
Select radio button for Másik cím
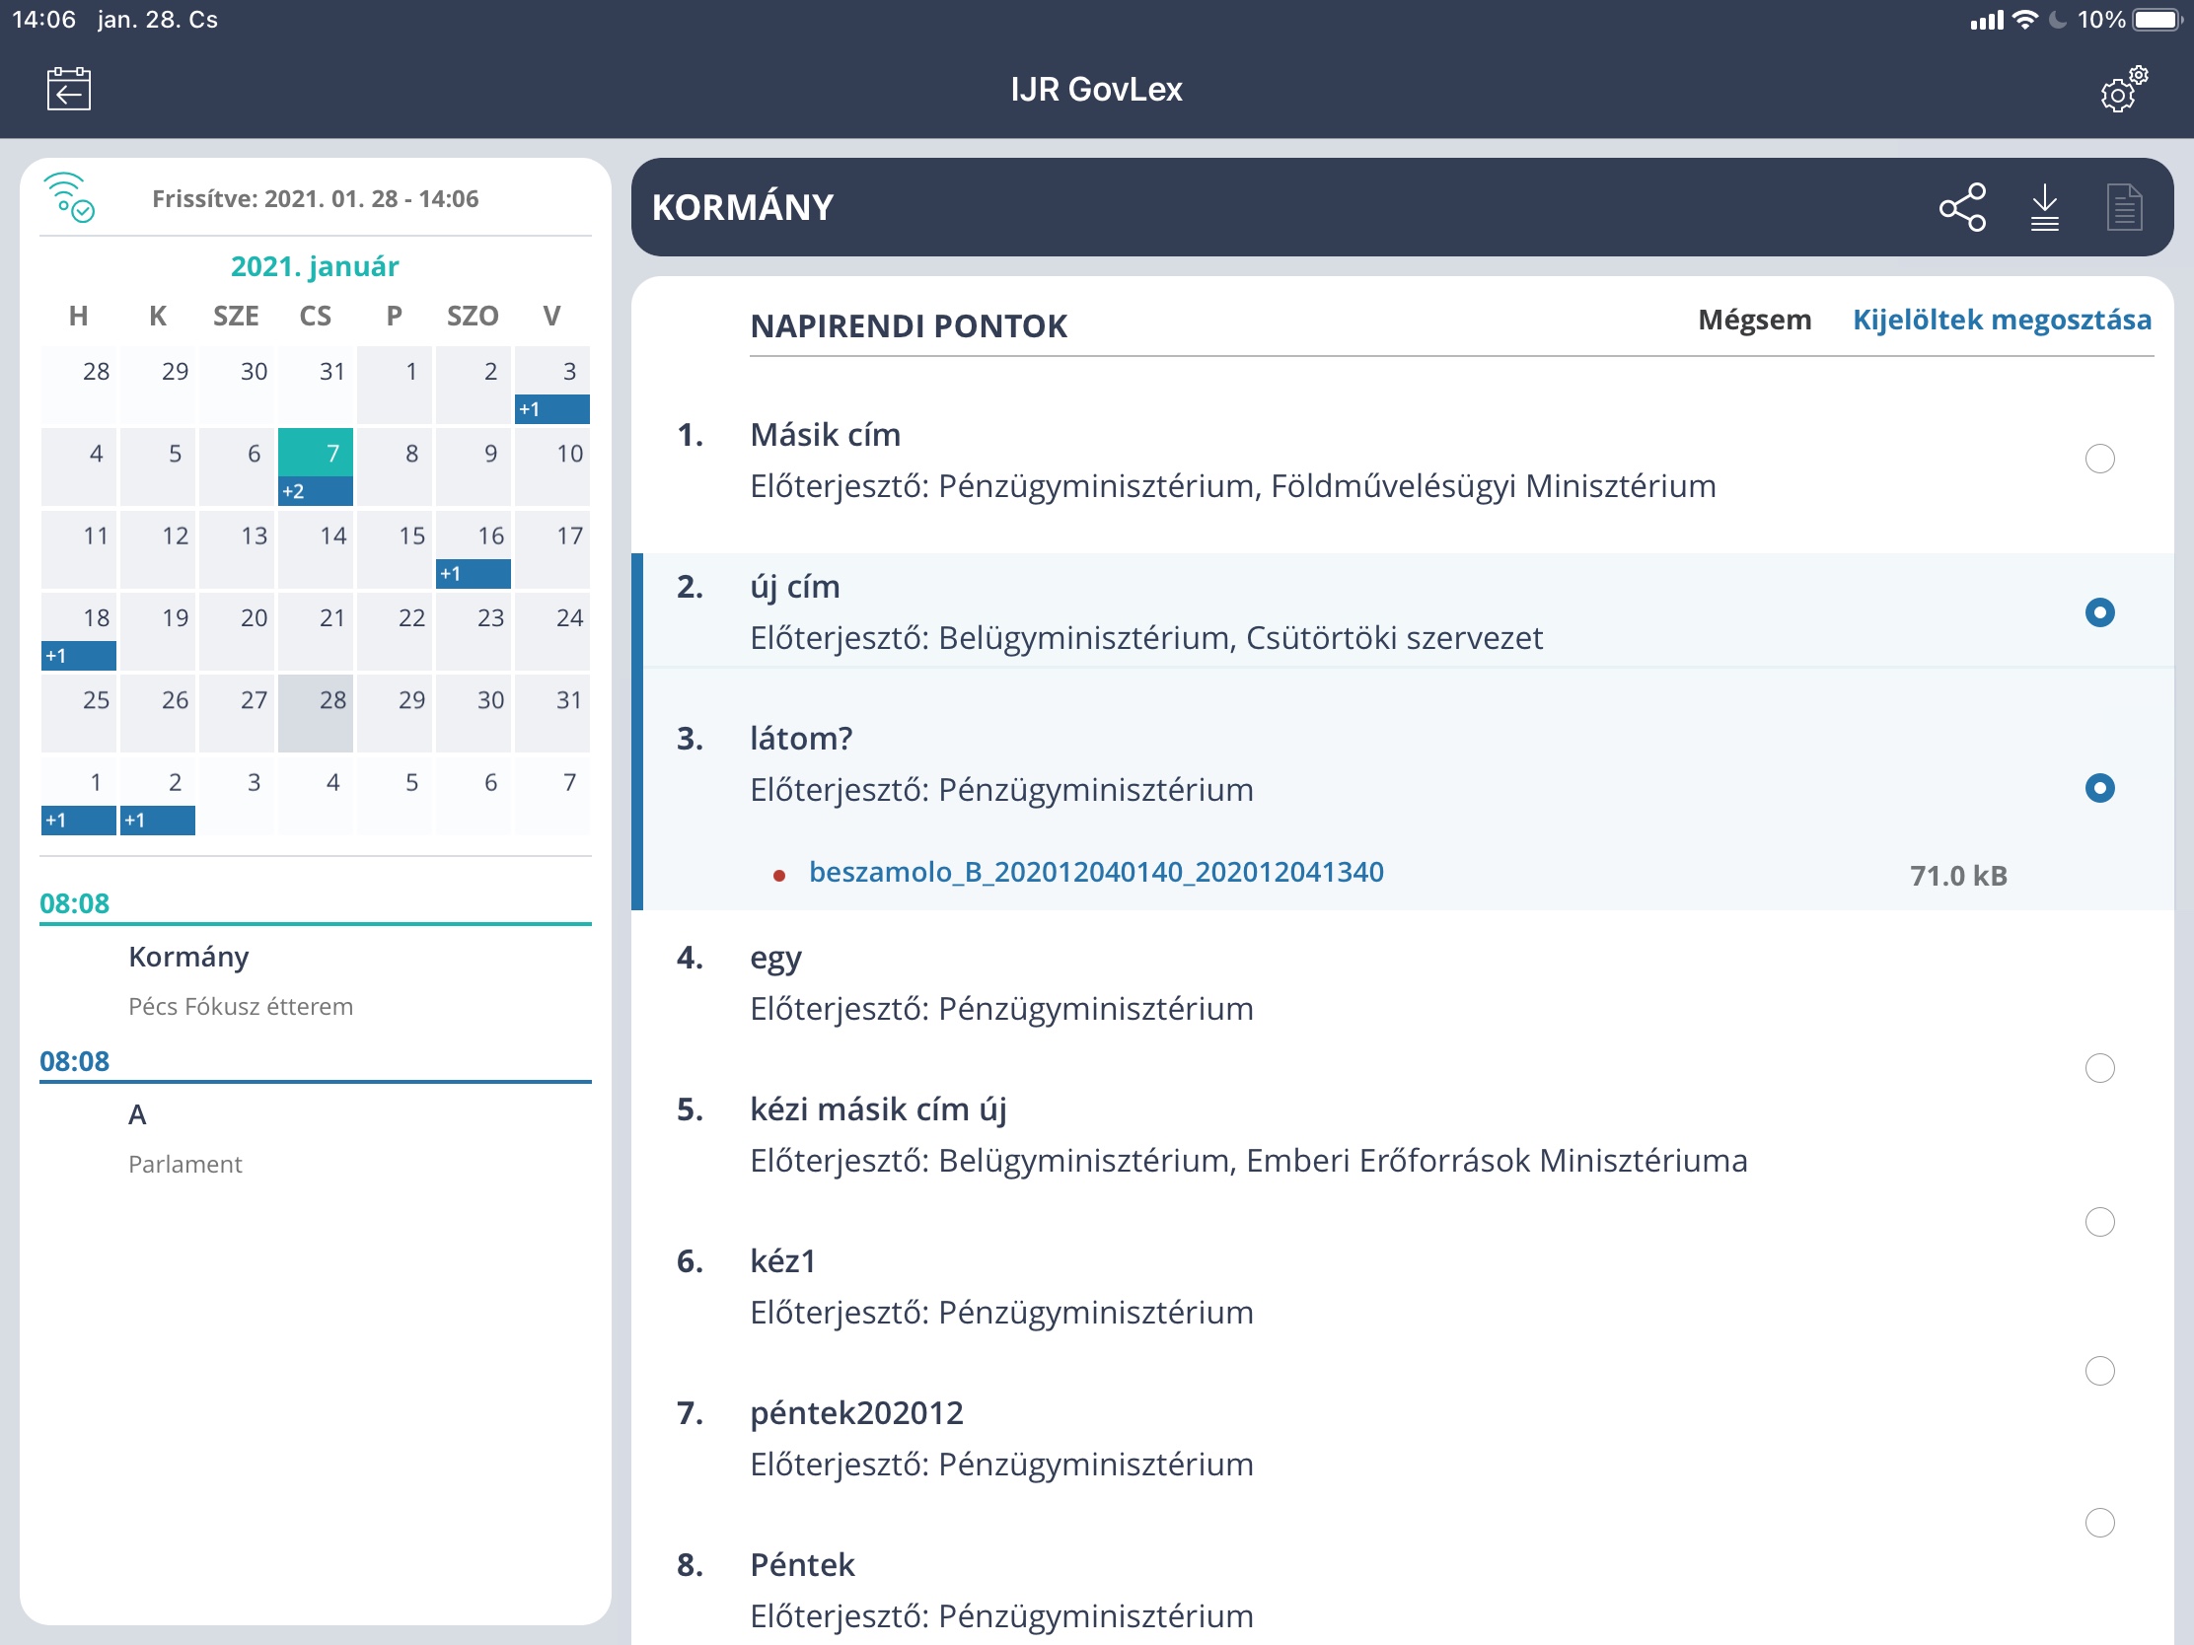[x=2098, y=459]
